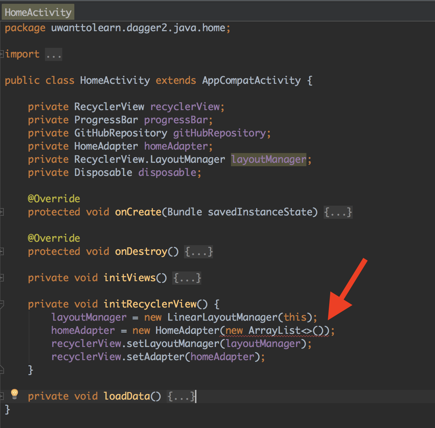Click fold gutter icon beside onCreate method
This screenshot has width=435, height=428.
[x=2, y=212]
